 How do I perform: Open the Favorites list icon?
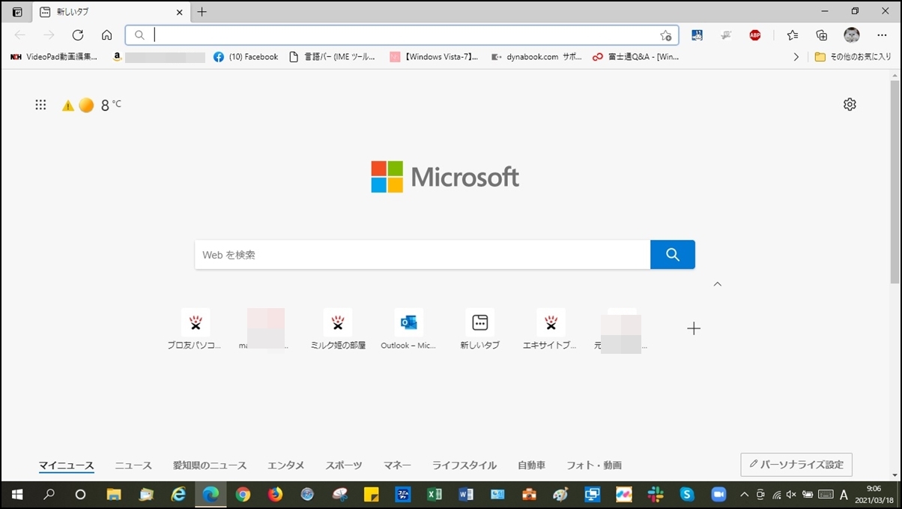click(x=793, y=35)
